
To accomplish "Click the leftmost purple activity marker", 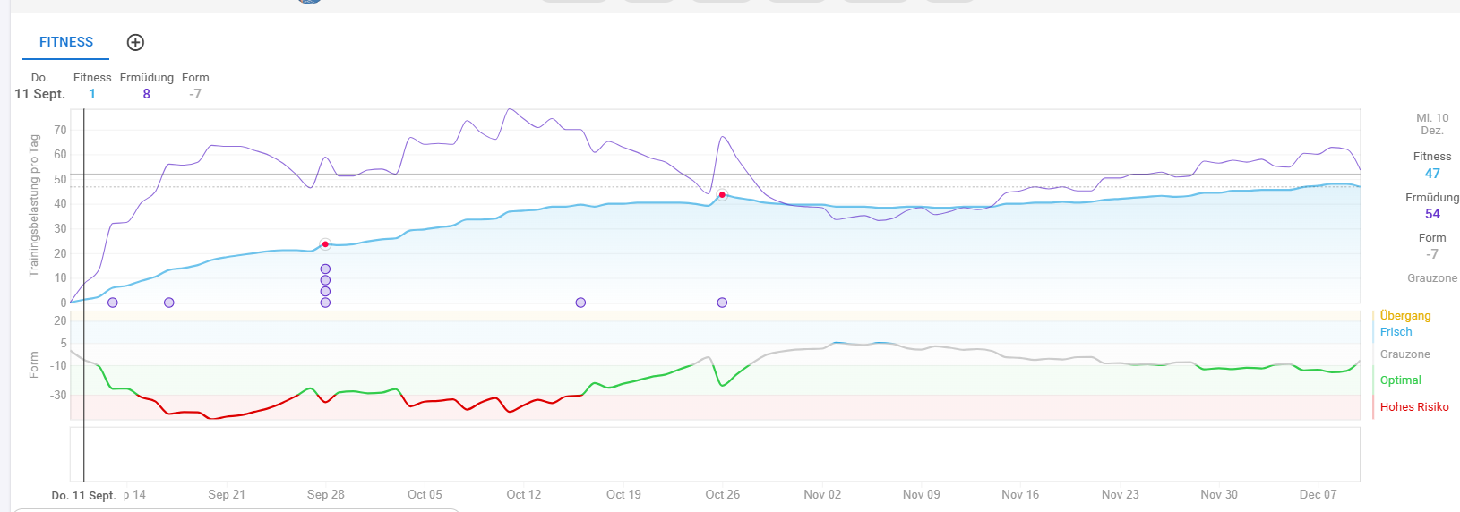I will coord(113,303).
